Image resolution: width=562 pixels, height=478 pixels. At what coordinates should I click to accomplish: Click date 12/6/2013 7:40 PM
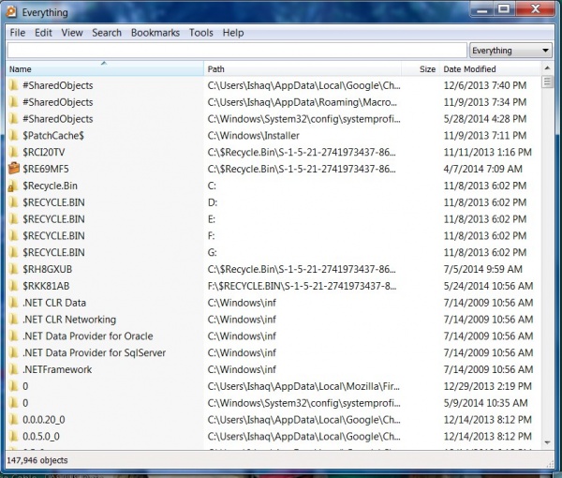pos(485,85)
